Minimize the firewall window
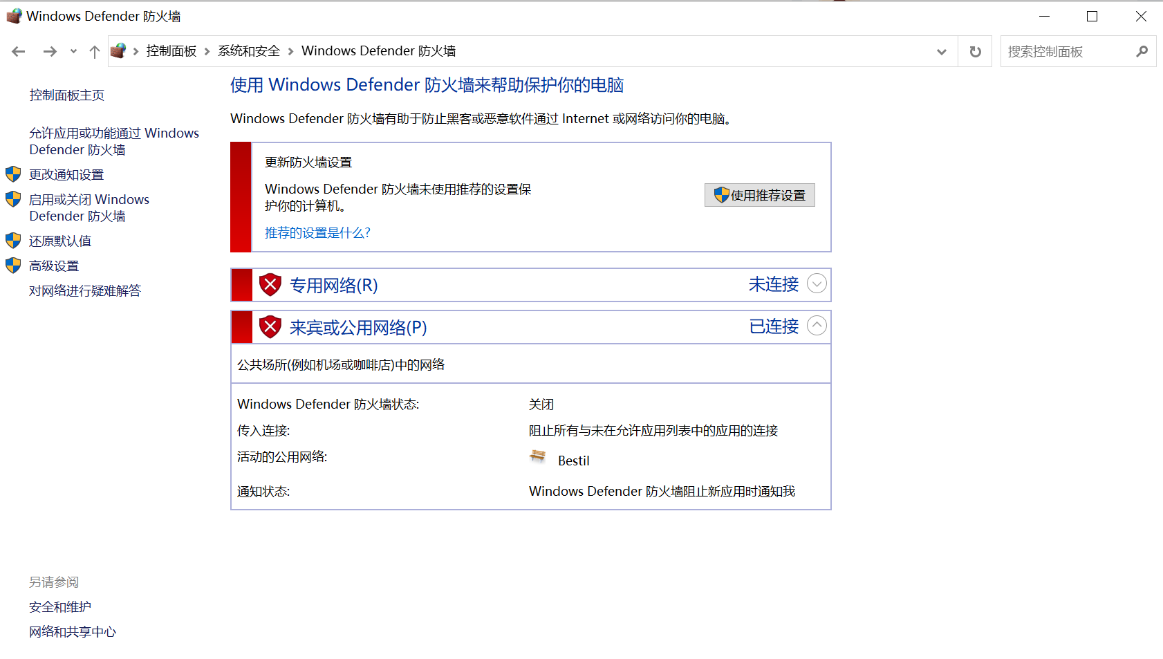The height and width of the screenshot is (659, 1163). point(1045,16)
